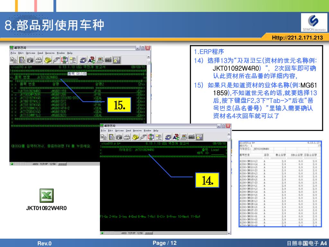The image size is (329, 247).
Task: Click grey printer icon in front terminal window
Action: (127, 137)
